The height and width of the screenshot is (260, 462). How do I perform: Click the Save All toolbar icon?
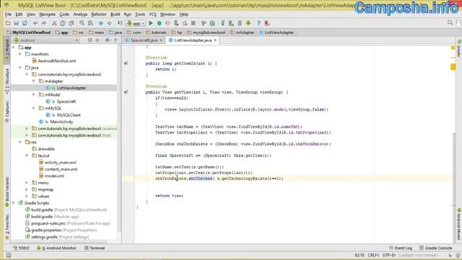tap(16, 23)
